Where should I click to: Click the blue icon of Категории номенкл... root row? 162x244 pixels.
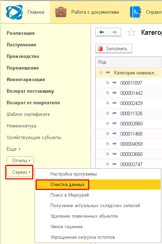click(x=108, y=73)
